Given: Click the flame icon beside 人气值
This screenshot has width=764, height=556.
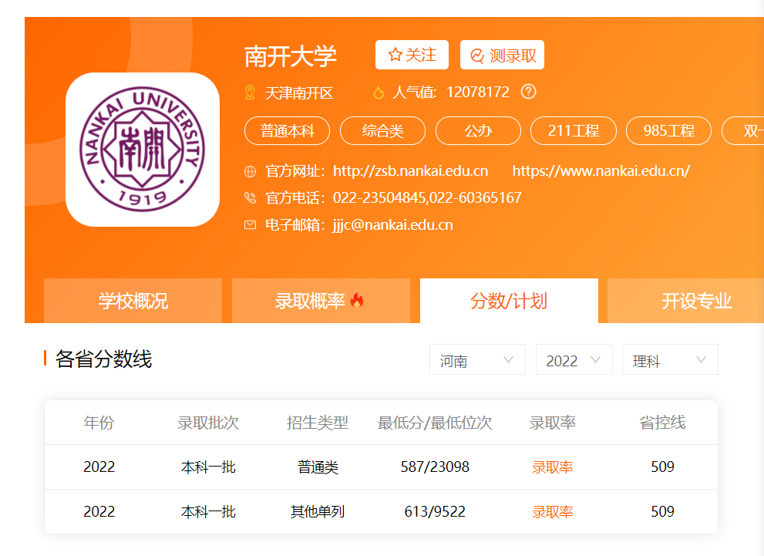Looking at the screenshot, I should [379, 93].
